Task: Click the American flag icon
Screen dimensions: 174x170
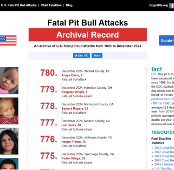Action: pos(8,40)
